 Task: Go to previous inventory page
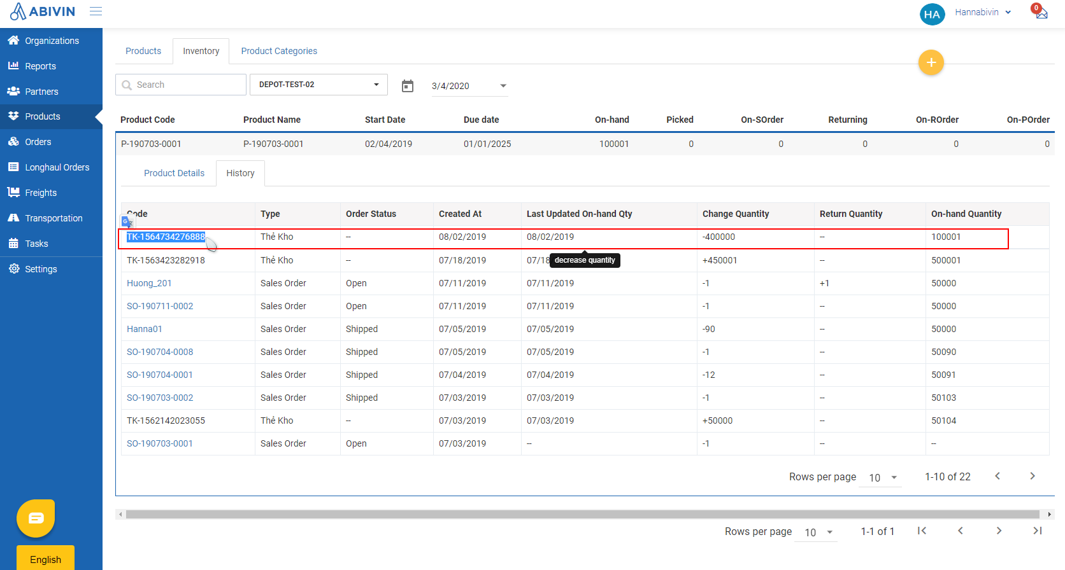(961, 531)
